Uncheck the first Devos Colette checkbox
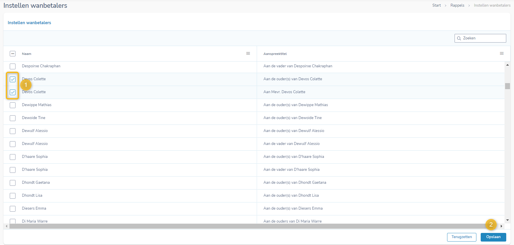 [x=13, y=79]
